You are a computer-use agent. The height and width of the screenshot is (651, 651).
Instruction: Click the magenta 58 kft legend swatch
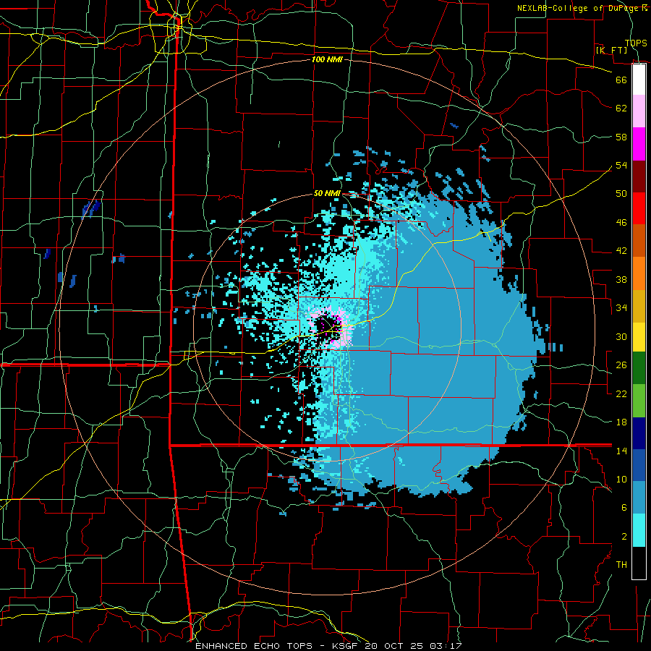(639, 144)
